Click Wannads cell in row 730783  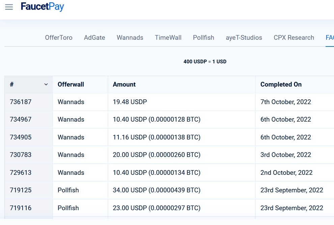(x=71, y=155)
